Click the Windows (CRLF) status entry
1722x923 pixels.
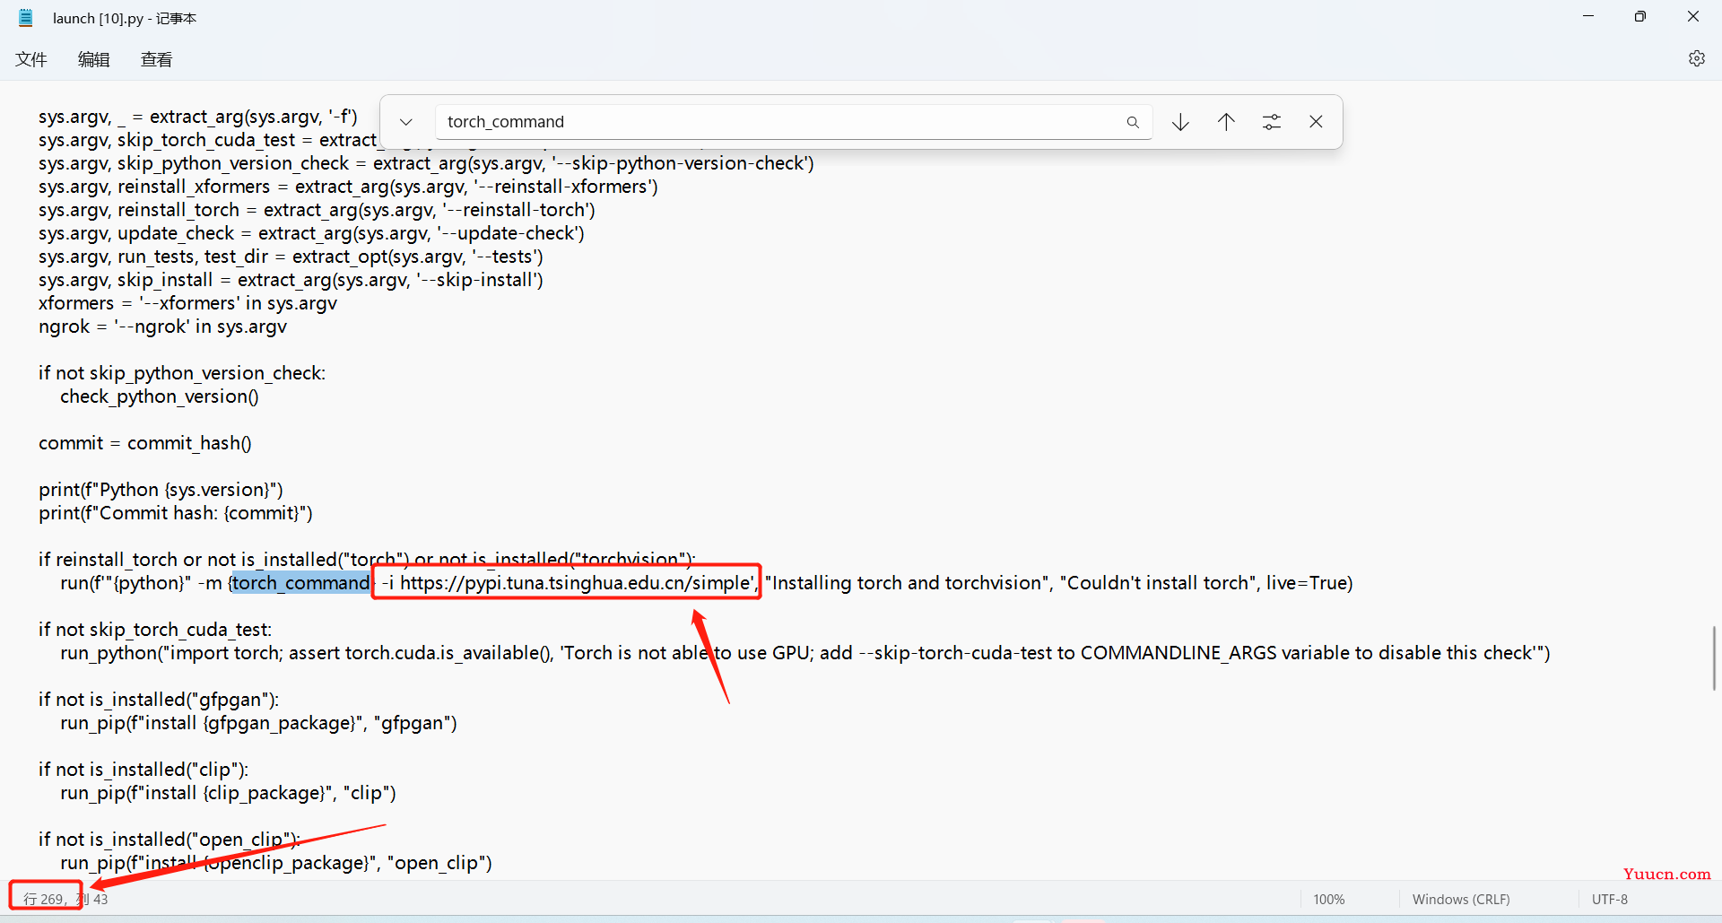(x=1461, y=899)
